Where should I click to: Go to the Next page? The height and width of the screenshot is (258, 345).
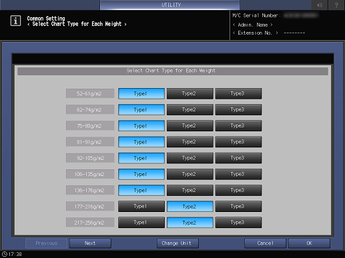[90, 243]
